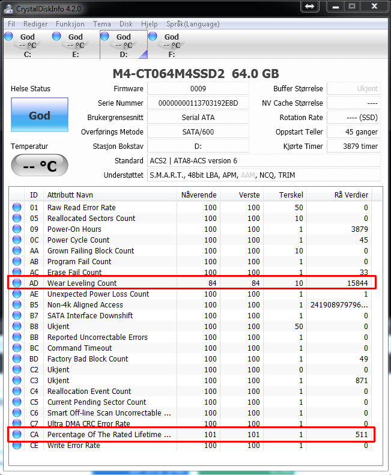Open the Funksjon menu

tap(70, 24)
